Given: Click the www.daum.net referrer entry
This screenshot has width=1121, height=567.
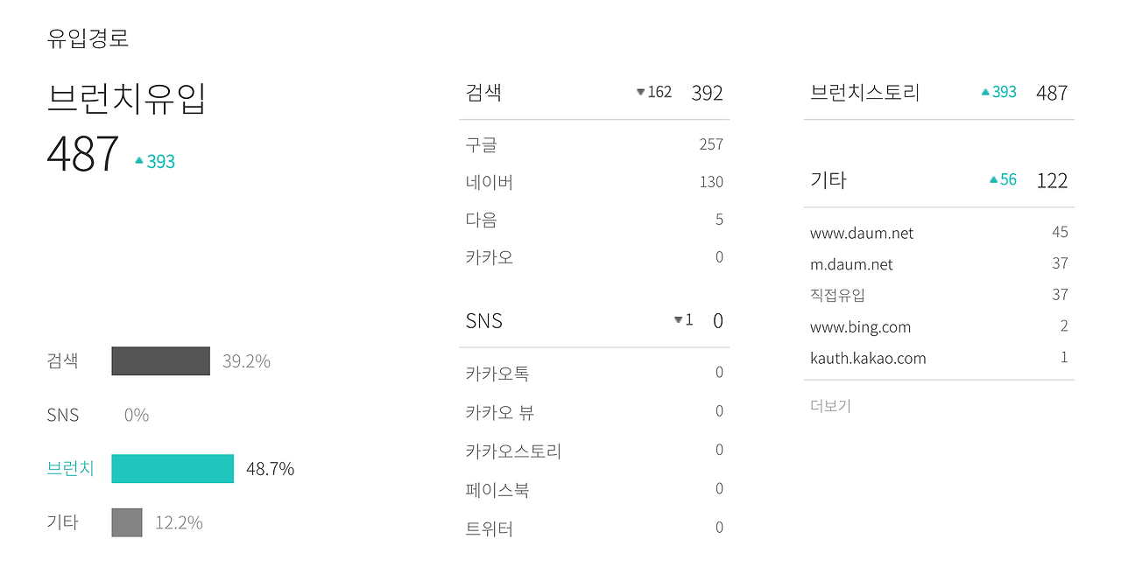Looking at the screenshot, I should coord(861,233).
